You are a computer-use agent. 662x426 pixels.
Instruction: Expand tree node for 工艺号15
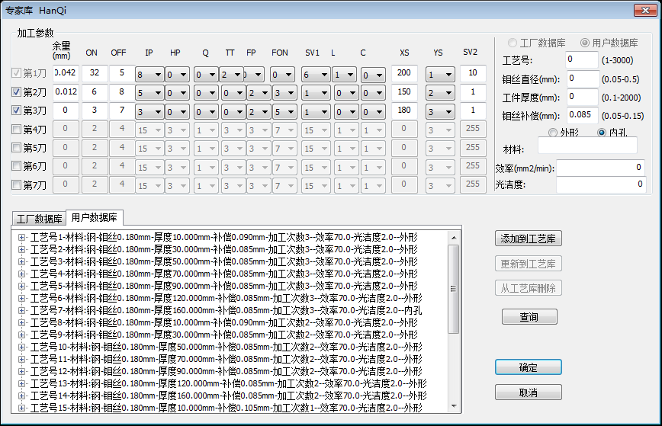click(x=21, y=408)
